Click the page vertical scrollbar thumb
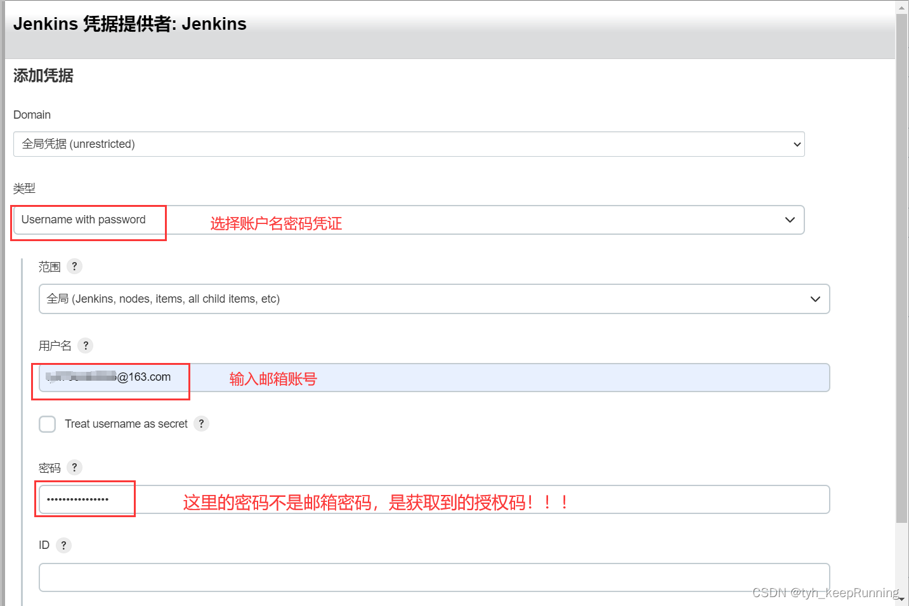Viewport: 909px width, 606px height. click(x=901, y=268)
